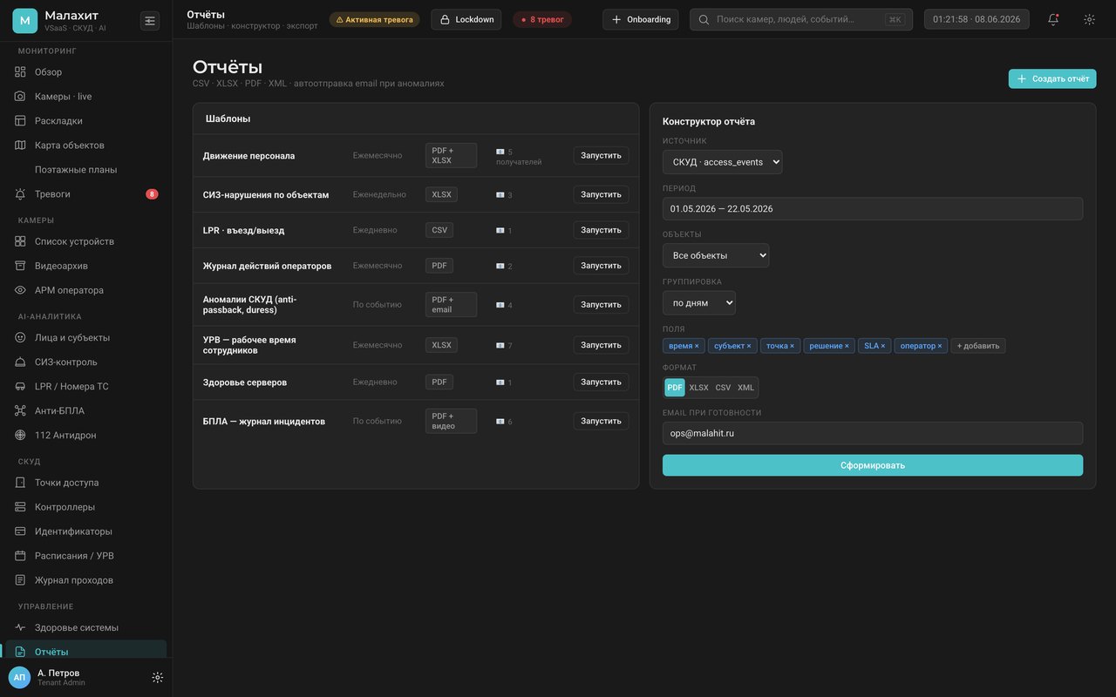Click the Лица и субъекты face icon
Image resolution: width=1116 pixels, height=697 pixels.
click(x=20, y=337)
